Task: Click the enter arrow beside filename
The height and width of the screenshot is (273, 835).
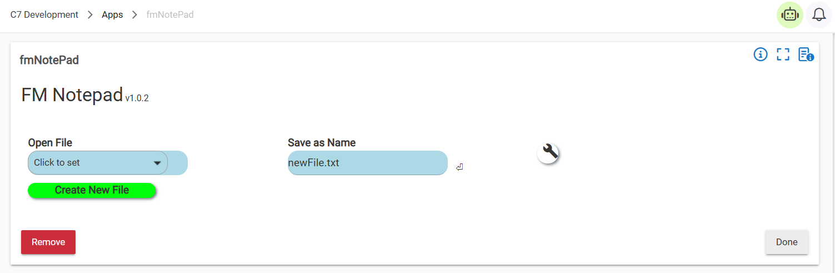Action: point(459,167)
